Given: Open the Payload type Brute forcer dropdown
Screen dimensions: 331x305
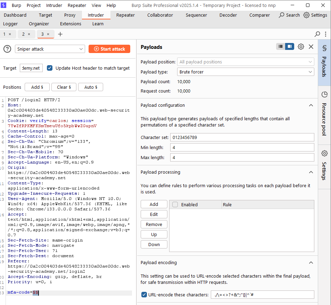Looking at the screenshot, I should coord(246,72).
